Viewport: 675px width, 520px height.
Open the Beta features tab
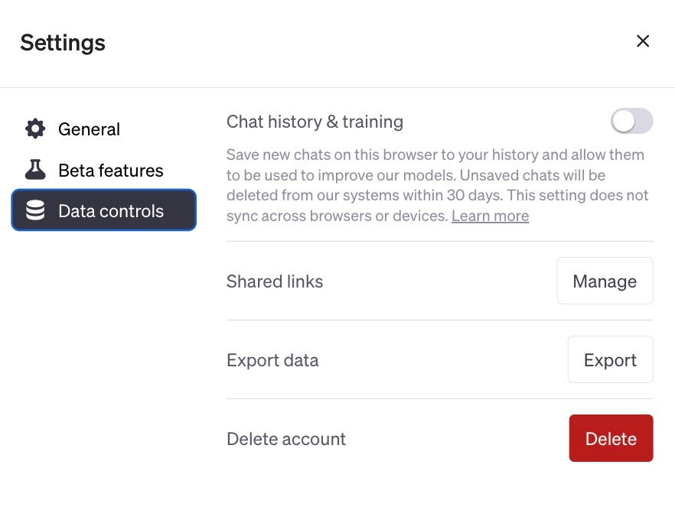[x=110, y=170]
